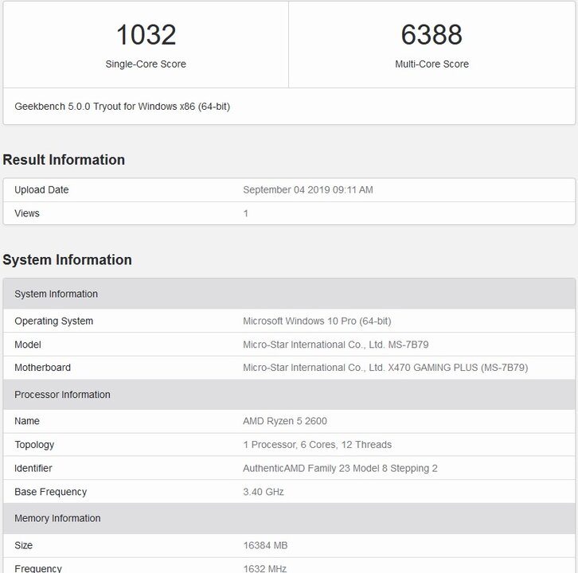The image size is (578, 573).
Task: Click the Memory Information header row
Action: 289,518
